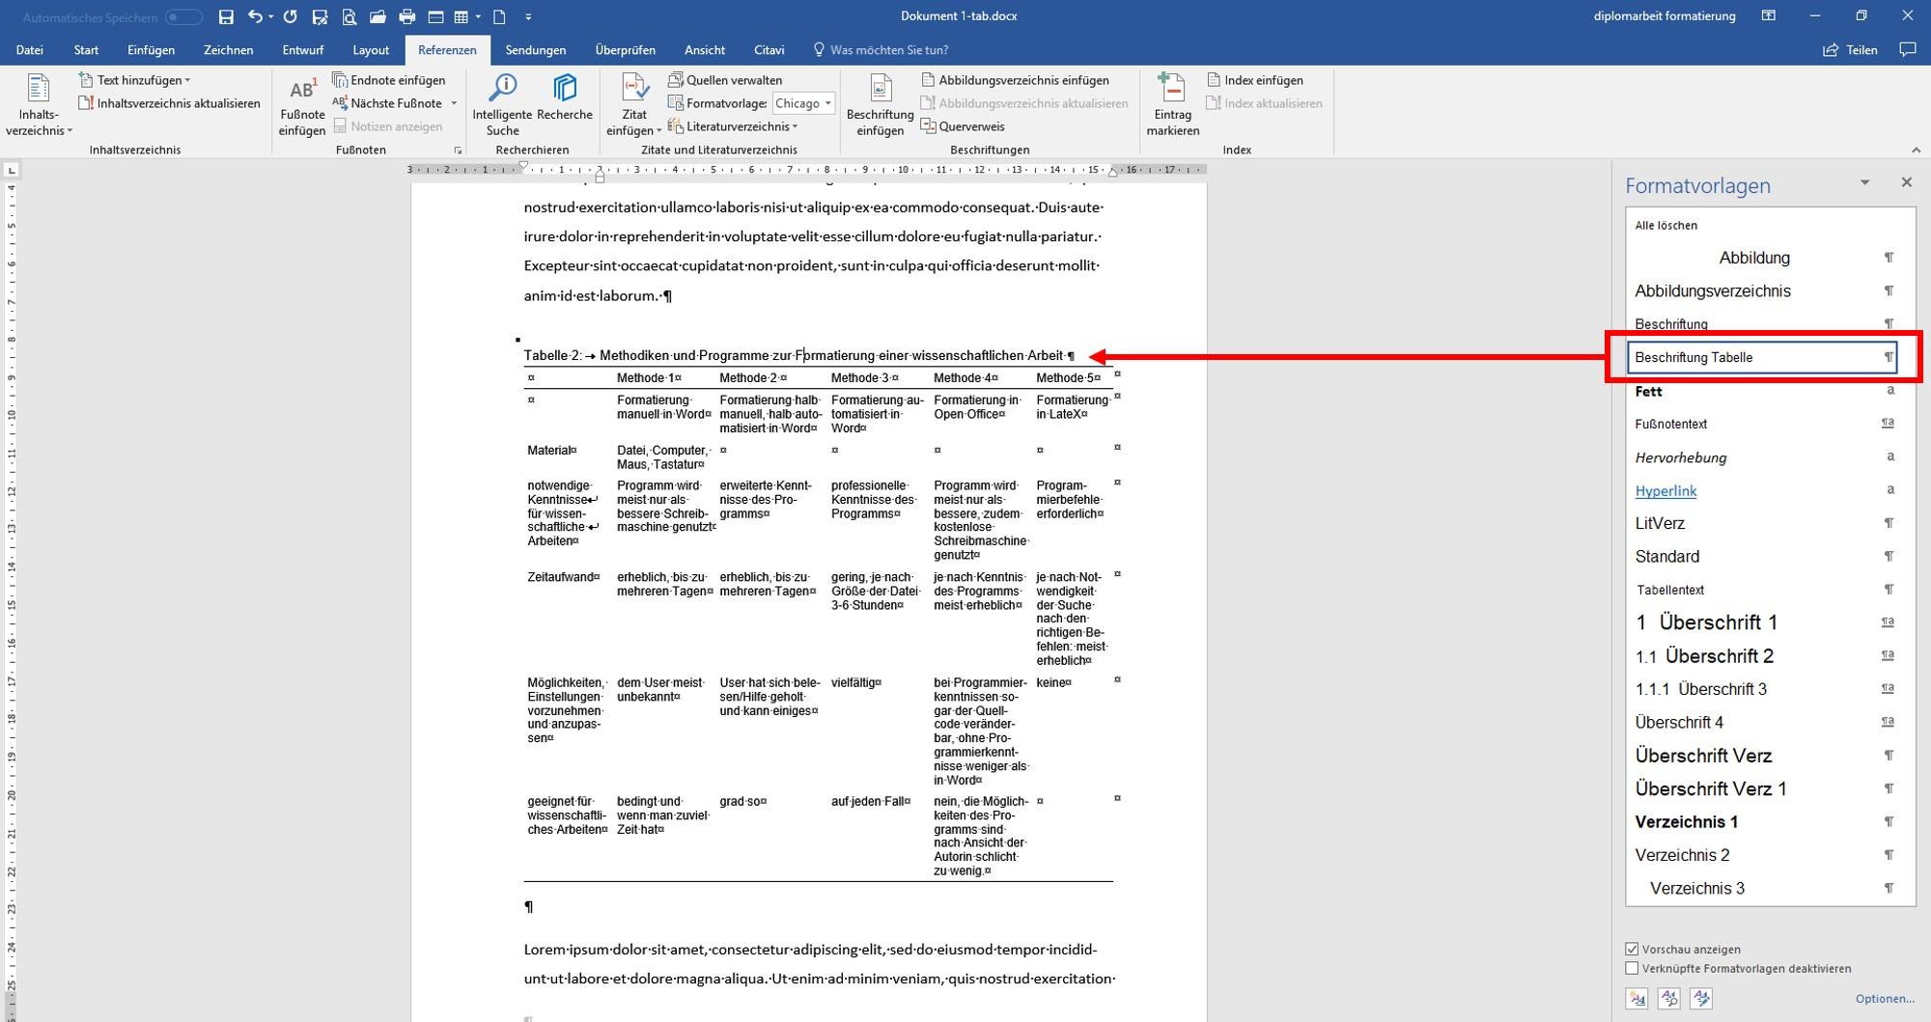
Task: Click the Querverweis button
Action: pos(963,126)
